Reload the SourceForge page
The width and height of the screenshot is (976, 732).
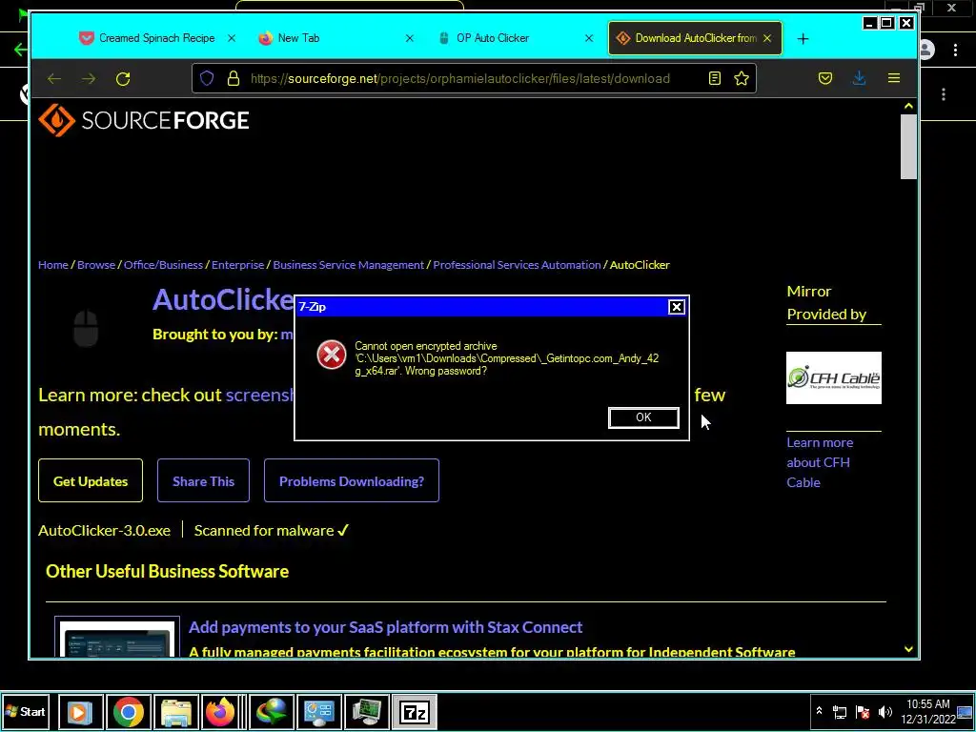coord(123,78)
